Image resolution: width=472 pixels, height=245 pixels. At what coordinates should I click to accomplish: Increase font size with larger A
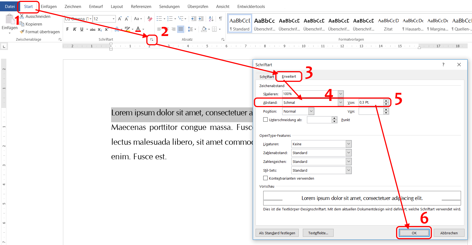tap(120, 19)
